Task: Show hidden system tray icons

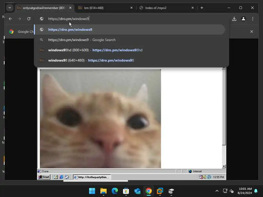Action: coord(217,191)
